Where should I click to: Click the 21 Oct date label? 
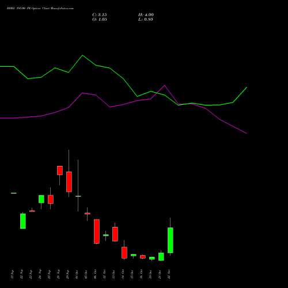[x=160, y=274]
